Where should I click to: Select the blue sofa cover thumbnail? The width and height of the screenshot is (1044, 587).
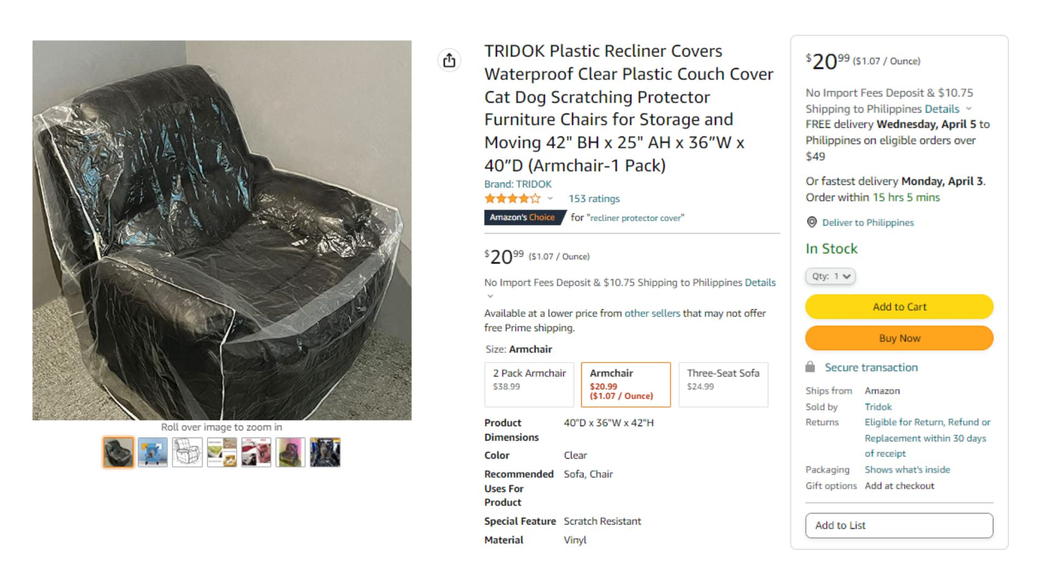[153, 452]
